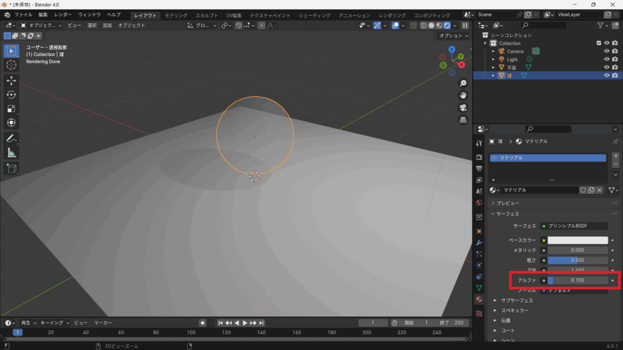Viewport: 623px width, 350px height.
Task: Select the Rotate tool in the left toolbar
Action: (x=11, y=95)
